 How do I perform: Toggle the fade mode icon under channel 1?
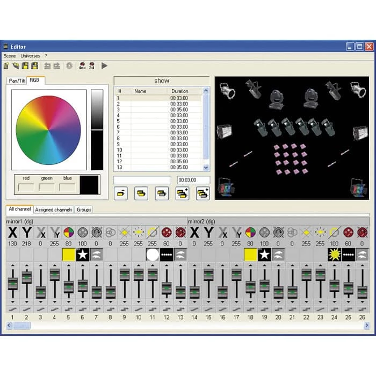click(x=12, y=309)
